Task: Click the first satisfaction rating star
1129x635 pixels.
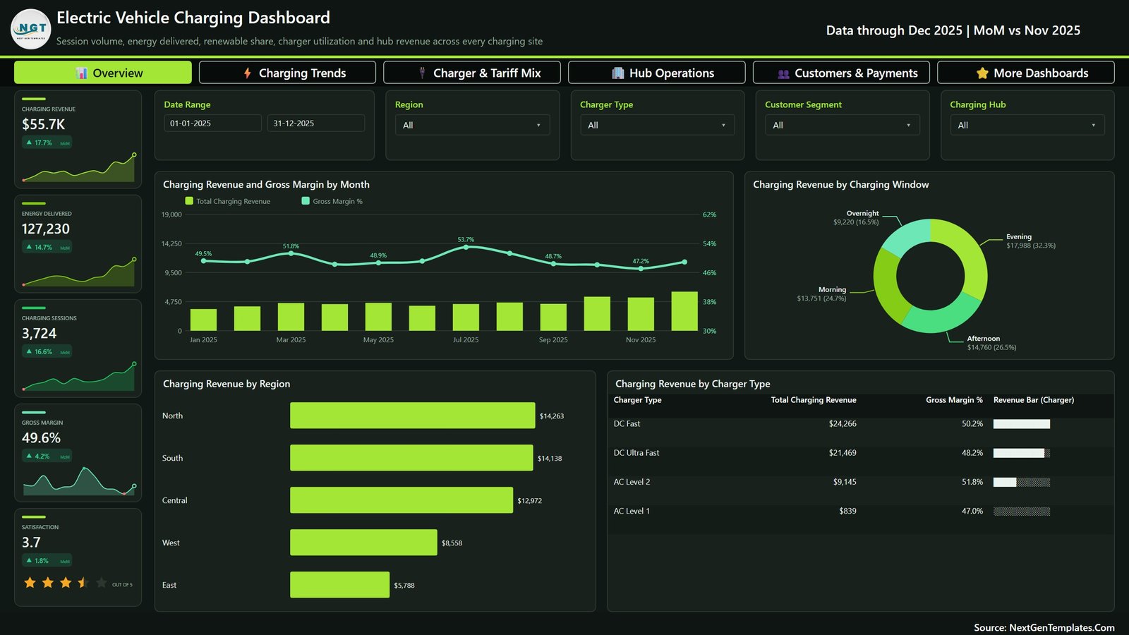Action: click(30, 583)
